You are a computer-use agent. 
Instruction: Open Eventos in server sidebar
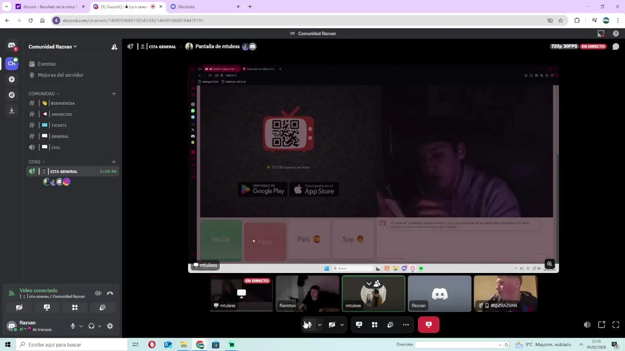tap(72, 64)
